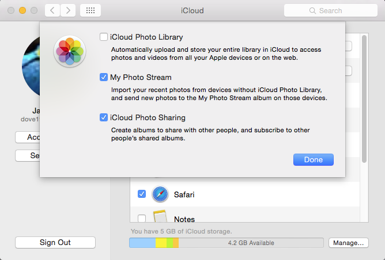Screen dimensions: 385x260
Task: Uncheck iCloud Photo Sharing
Action: click(x=104, y=117)
